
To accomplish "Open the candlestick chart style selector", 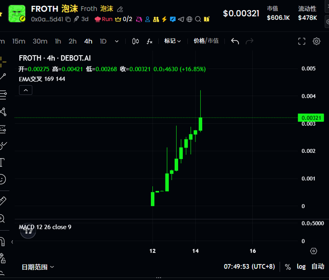I will click(x=135, y=41).
